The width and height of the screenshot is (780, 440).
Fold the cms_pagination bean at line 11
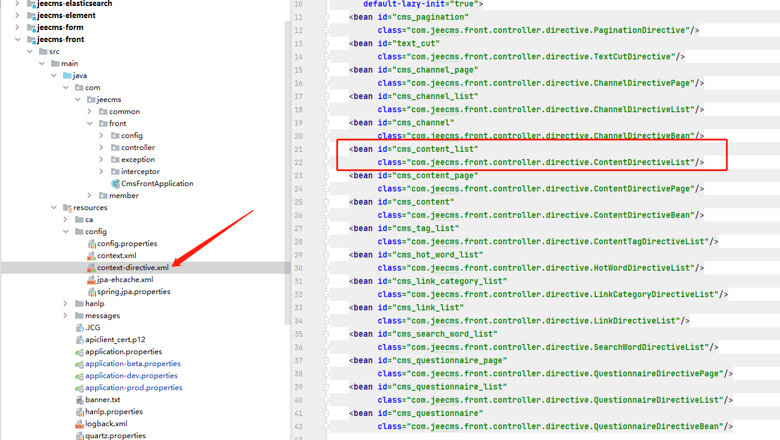(327, 17)
